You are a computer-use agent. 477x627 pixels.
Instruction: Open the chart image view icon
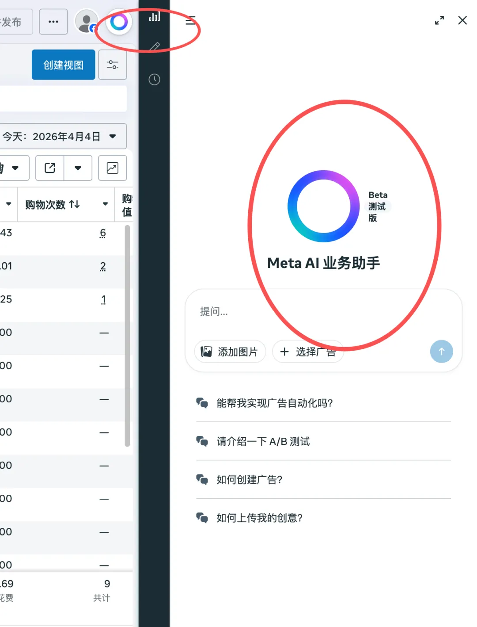click(x=113, y=168)
